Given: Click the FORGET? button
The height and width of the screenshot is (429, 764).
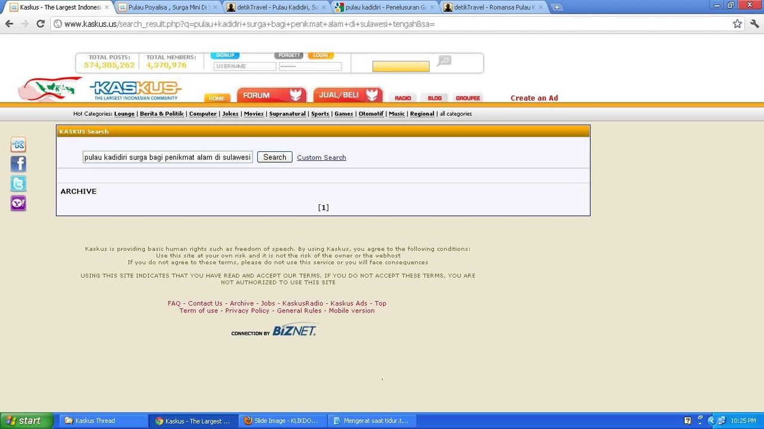Looking at the screenshot, I should [x=289, y=55].
